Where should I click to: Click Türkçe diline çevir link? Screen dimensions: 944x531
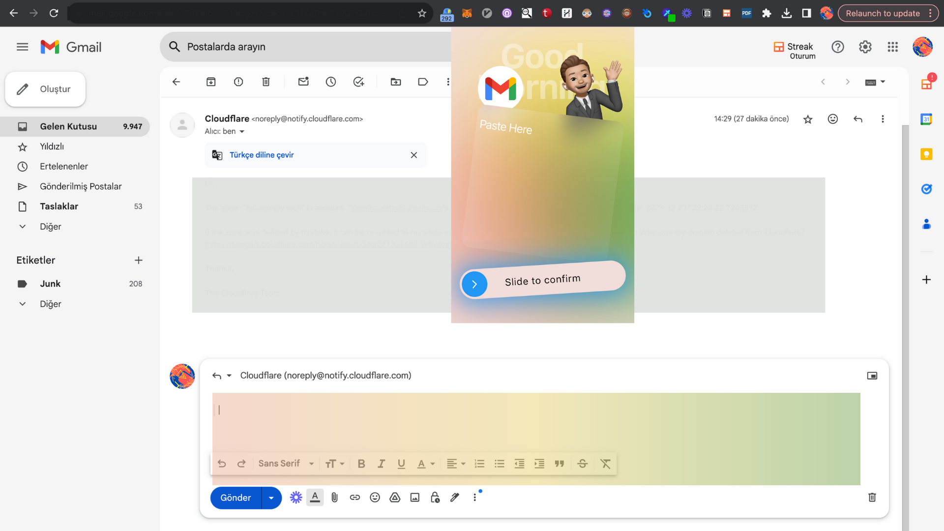click(x=262, y=155)
